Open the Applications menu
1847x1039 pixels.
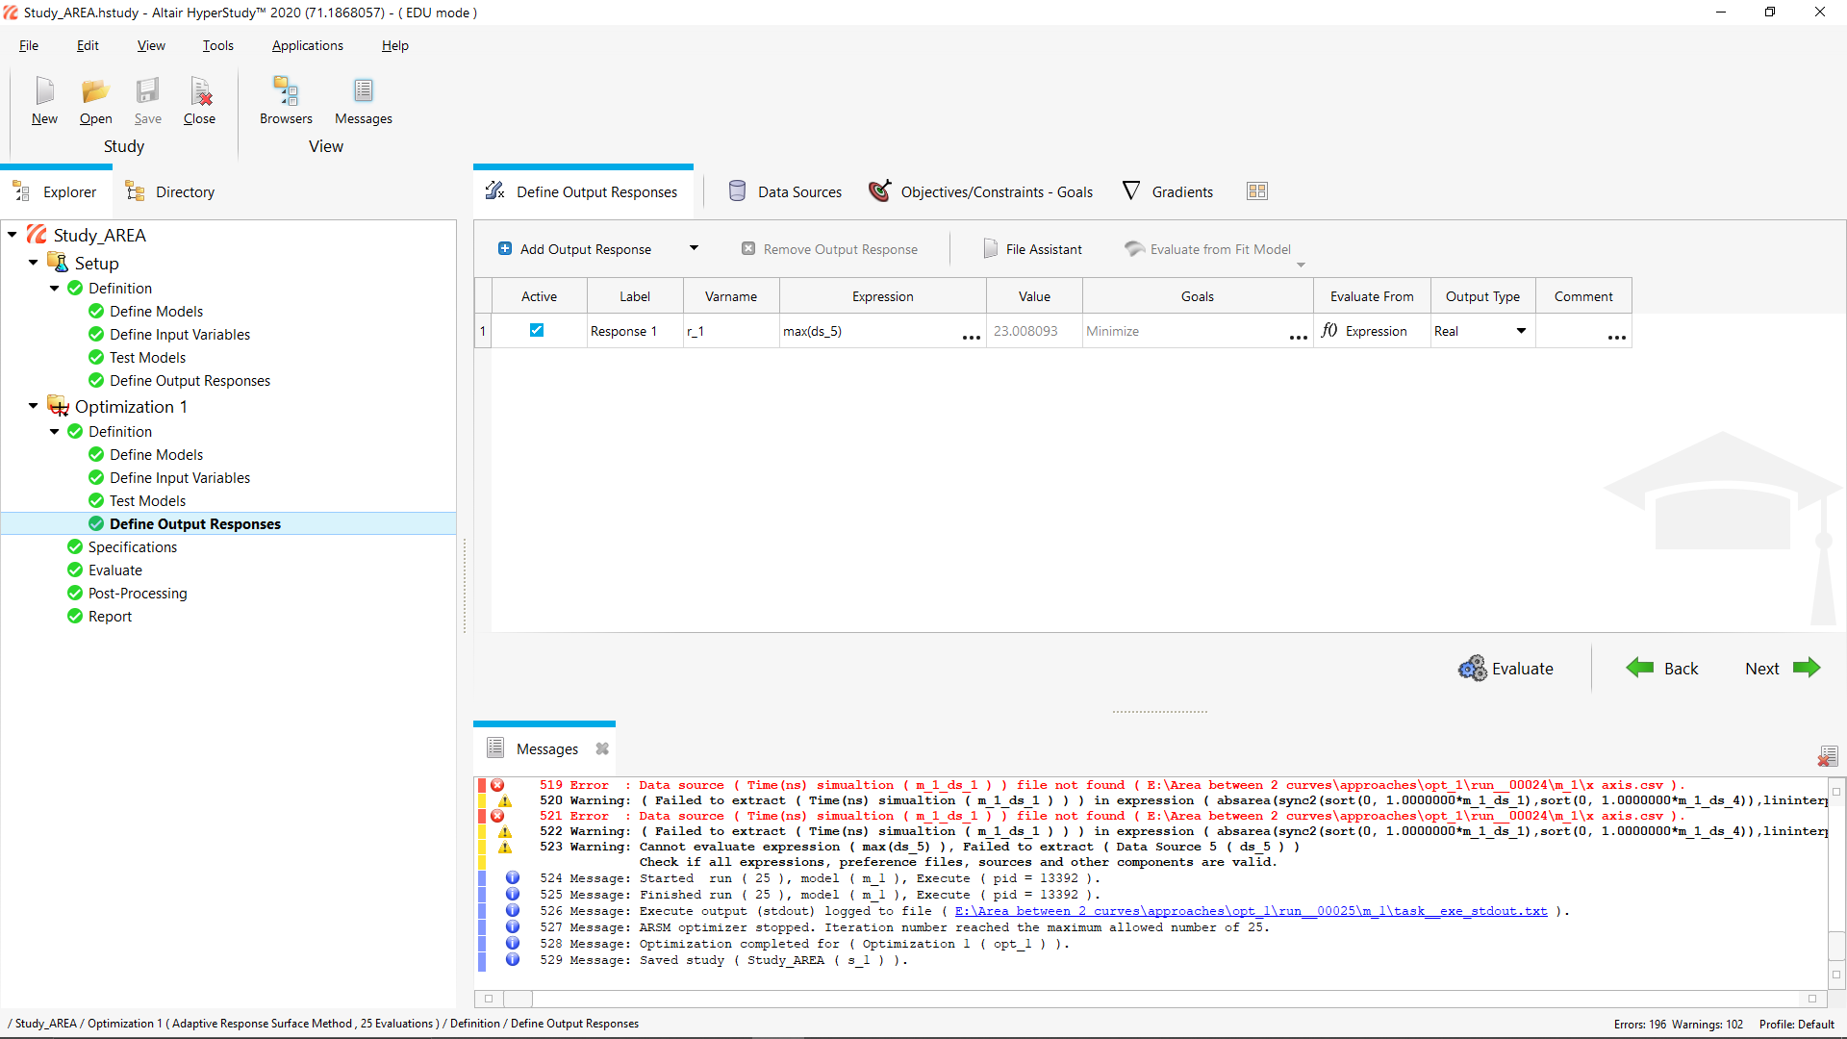307,45
